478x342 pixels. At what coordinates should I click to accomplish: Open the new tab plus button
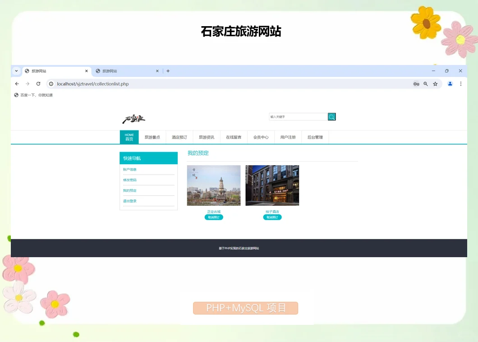(168, 71)
